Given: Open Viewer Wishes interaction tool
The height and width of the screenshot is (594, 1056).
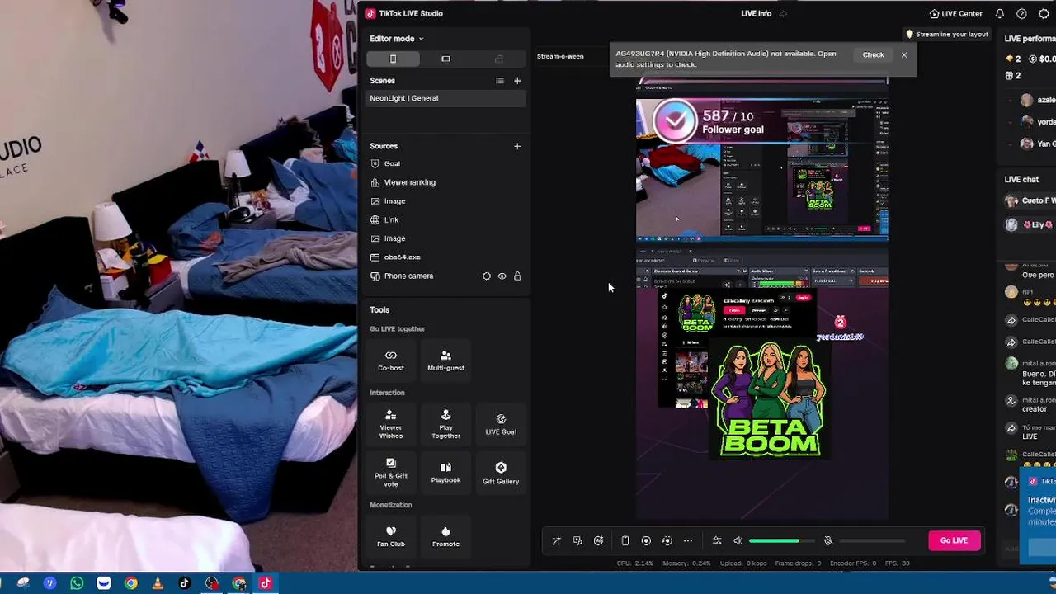Looking at the screenshot, I should click(391, 425).
